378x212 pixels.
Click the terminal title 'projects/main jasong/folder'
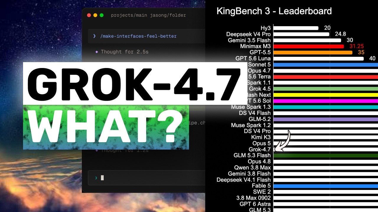[148, 15]
